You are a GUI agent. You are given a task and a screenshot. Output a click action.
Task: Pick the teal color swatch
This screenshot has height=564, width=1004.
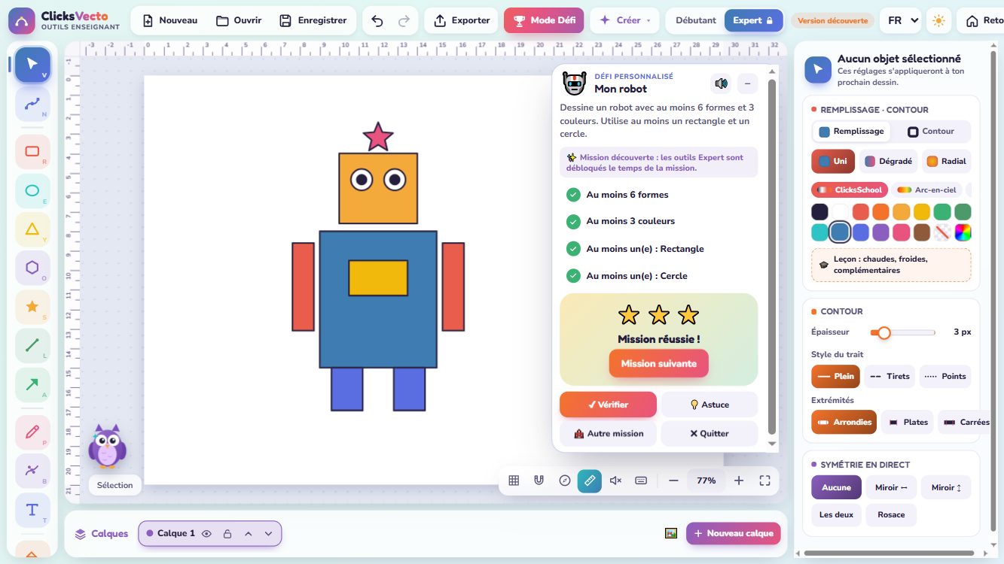[x=819, y=232]
